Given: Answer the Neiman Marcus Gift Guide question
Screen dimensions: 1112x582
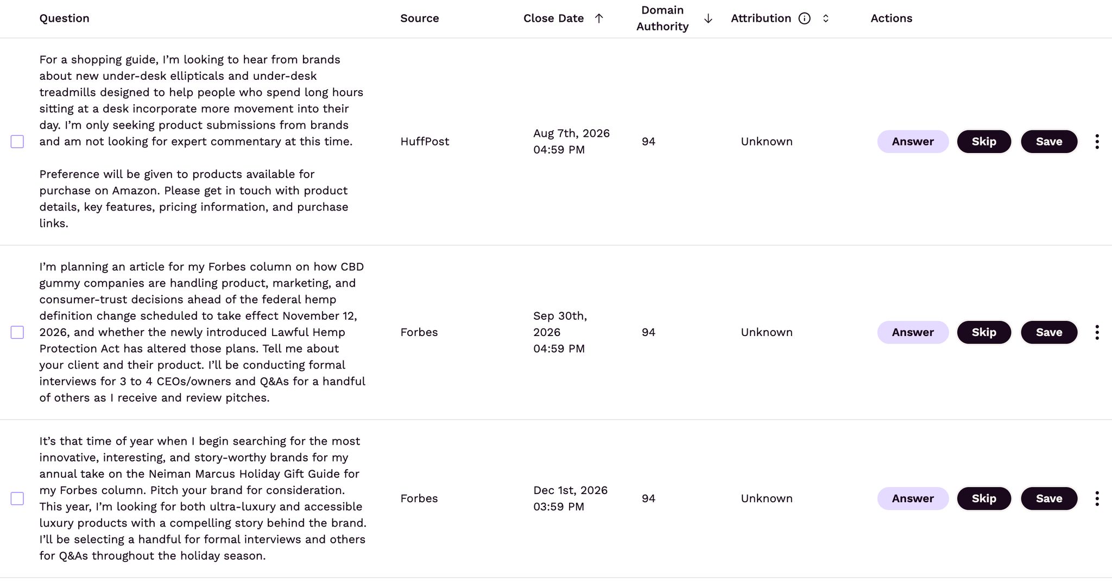Looking at the screenshot, I should [x=913, y=498].
